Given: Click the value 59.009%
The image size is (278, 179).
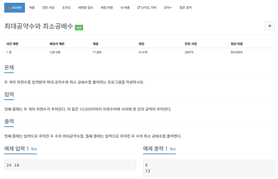Looking at the screenshot, I should [x=237, y=52].
